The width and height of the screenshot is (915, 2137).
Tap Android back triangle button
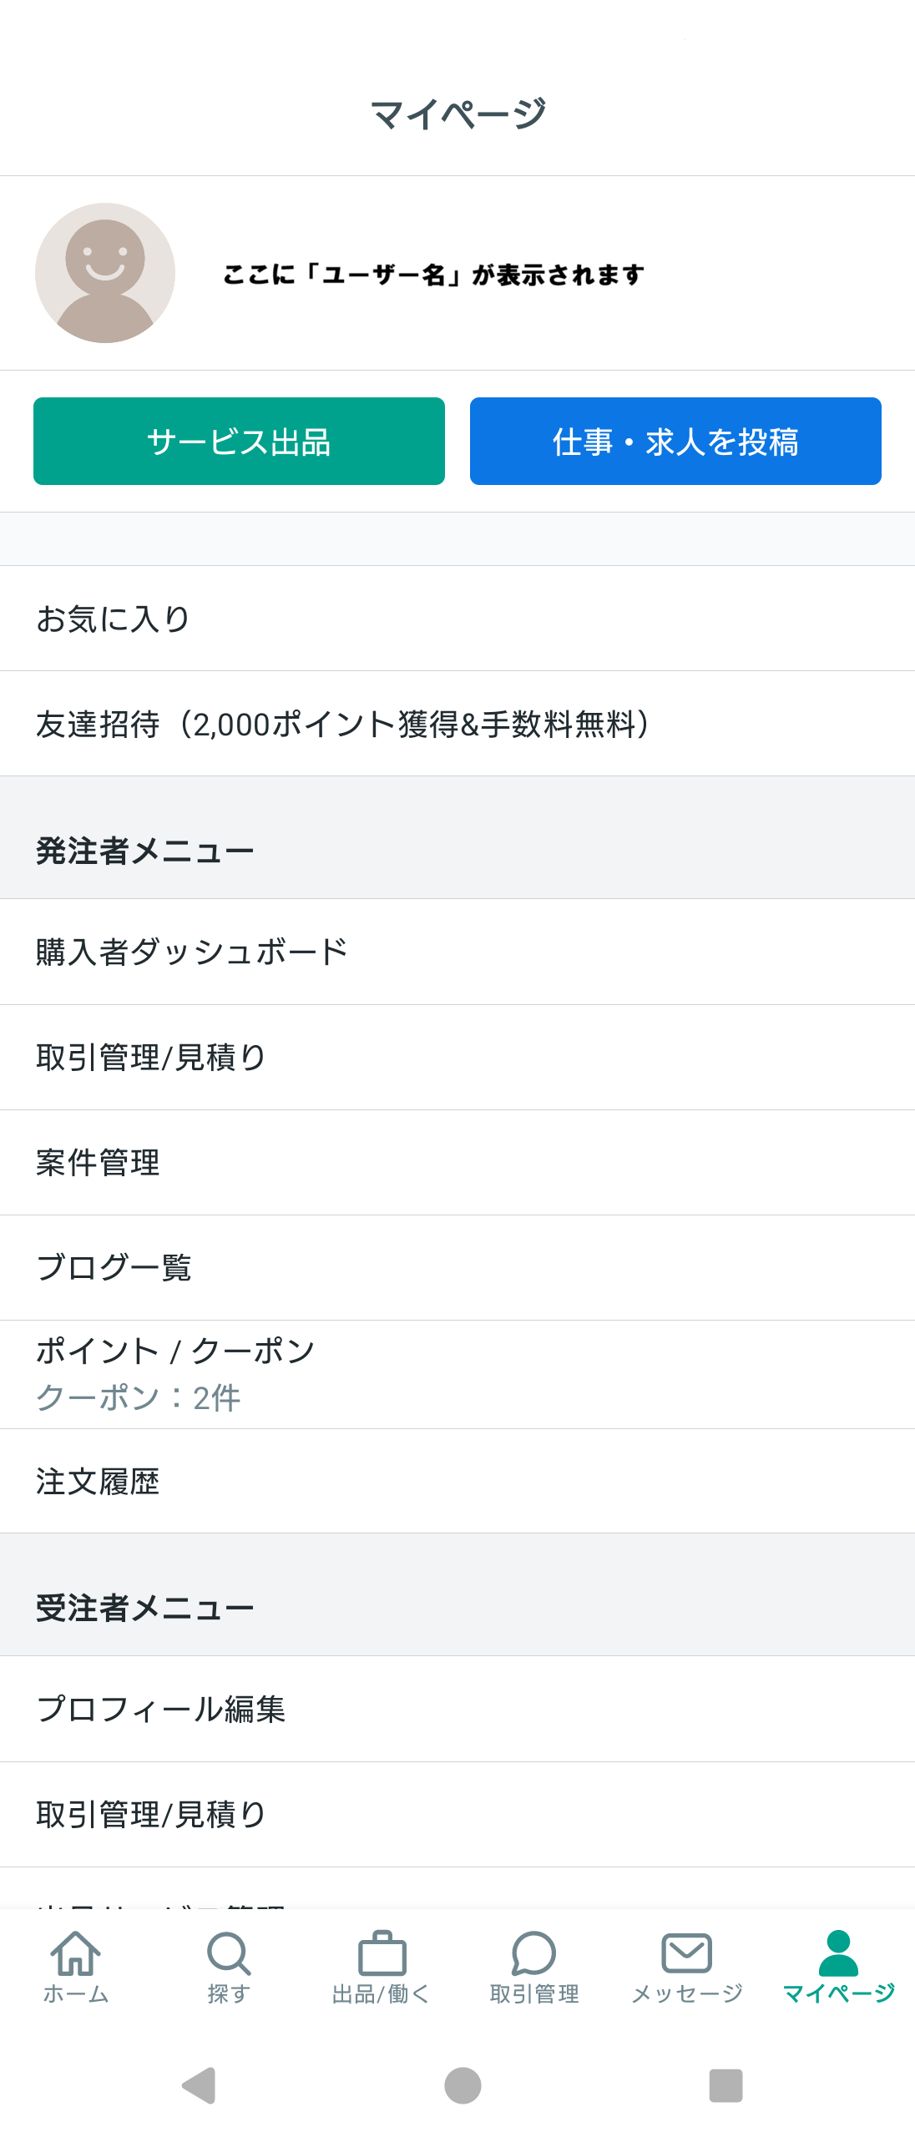tap(200, 2085)
